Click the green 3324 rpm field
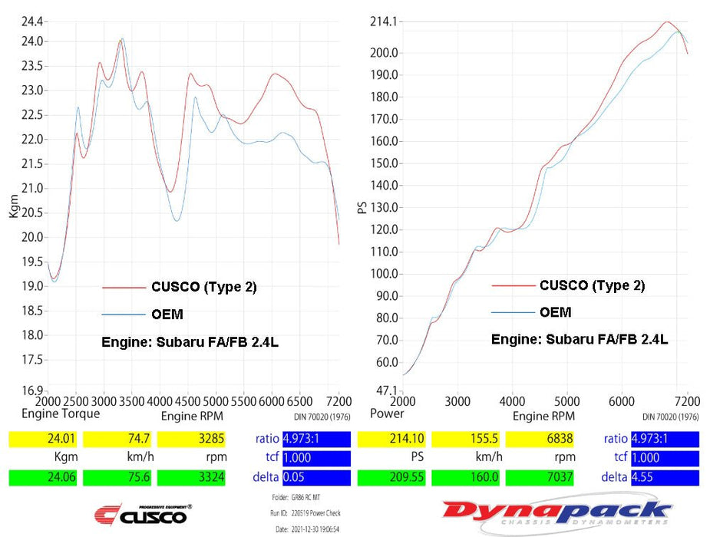This screenshot has height=537, width=710. coord(192,478)
